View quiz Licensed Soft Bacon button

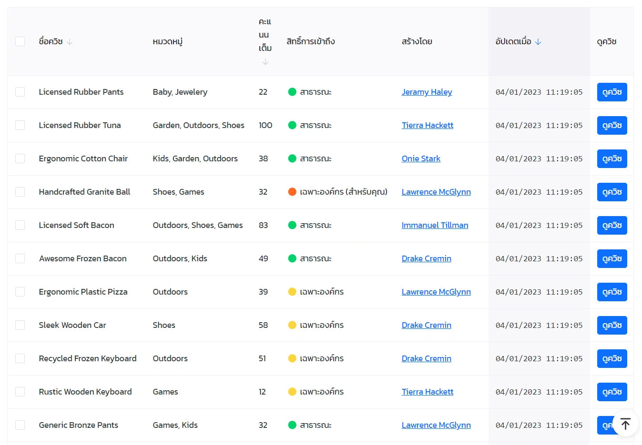612,225
